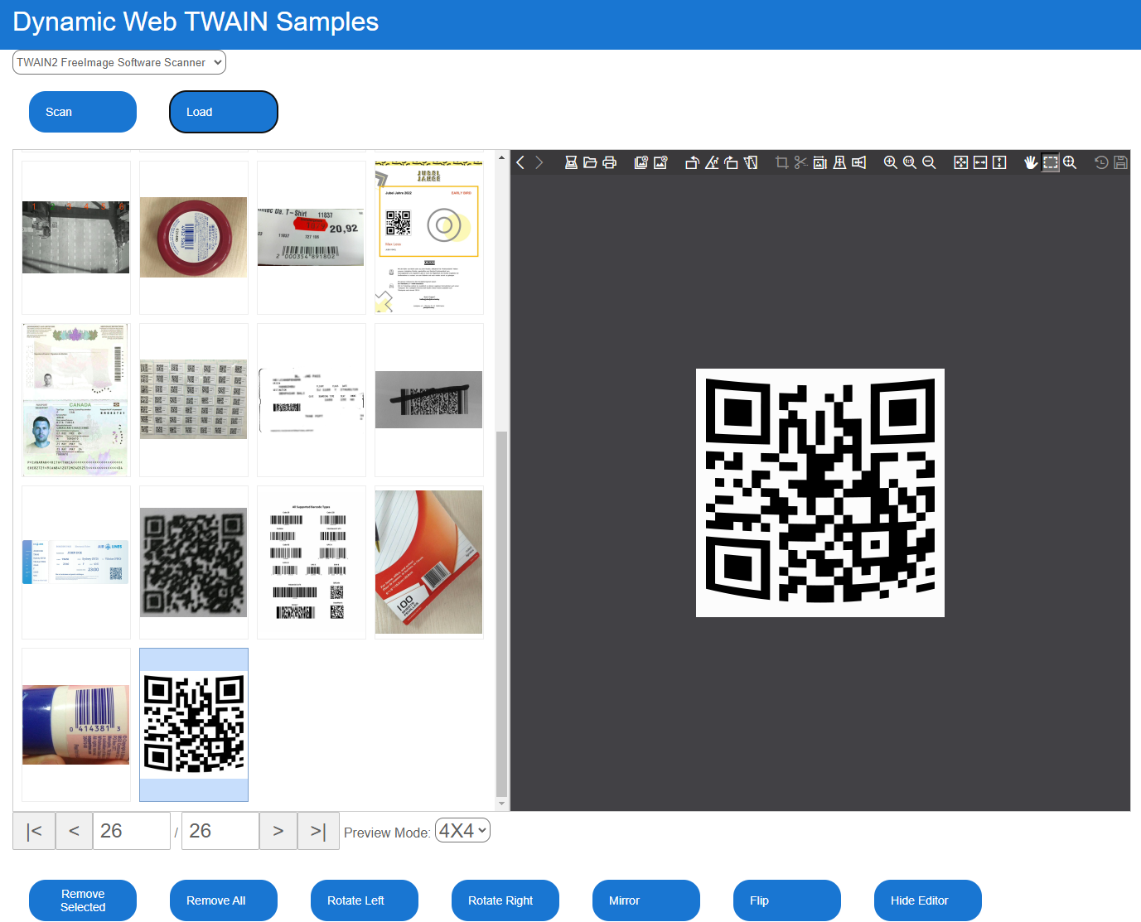Select the blurred QR code thumbnail

click(x=193, y=562)
